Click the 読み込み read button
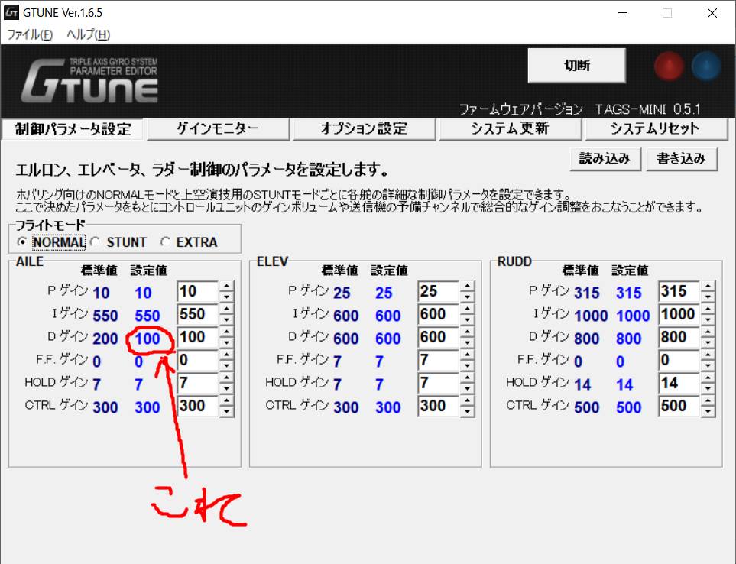The image size is (736, 564). tap(605, 159)
